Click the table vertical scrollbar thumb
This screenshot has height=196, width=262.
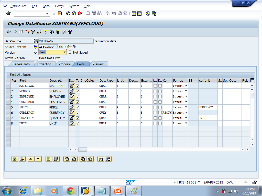[253, 95]
